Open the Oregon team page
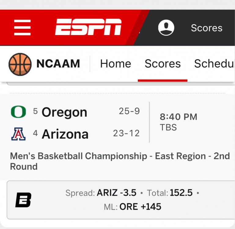Viewport: 235px width, 229px height. click(x=64, y=112)
